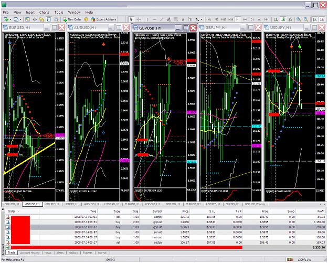Screen dimensions: 328x263
Task: Open the Window menu
Action: click(75, 13)
